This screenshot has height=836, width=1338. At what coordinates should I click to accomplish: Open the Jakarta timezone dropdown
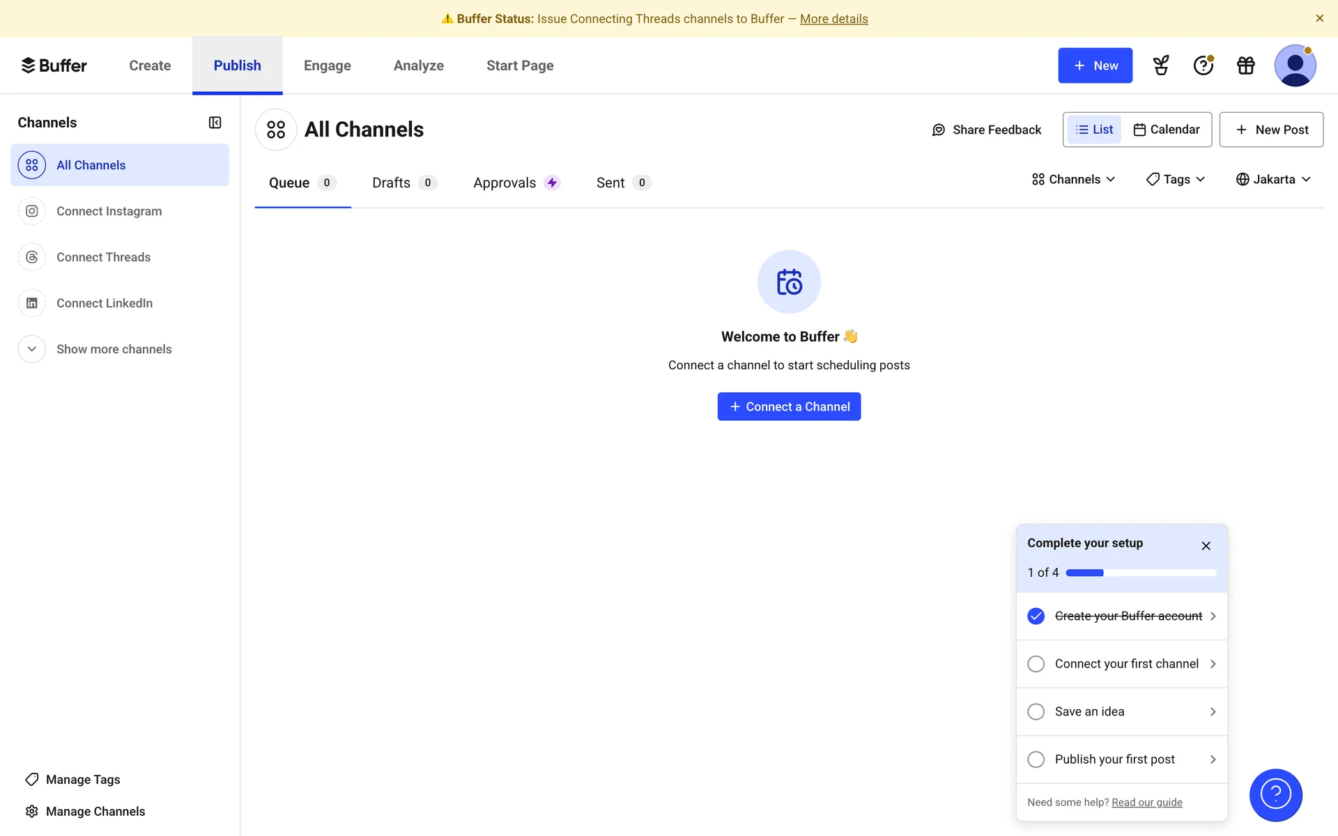coord(1273,180)
